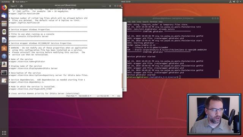Open Ubuntu Software from the dock
Viewport: 243px width, 137px height.
coord(4,48)
